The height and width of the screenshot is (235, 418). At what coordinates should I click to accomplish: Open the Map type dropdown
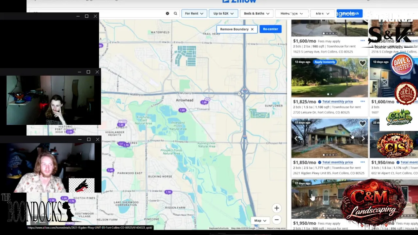(x=260, y=221)
